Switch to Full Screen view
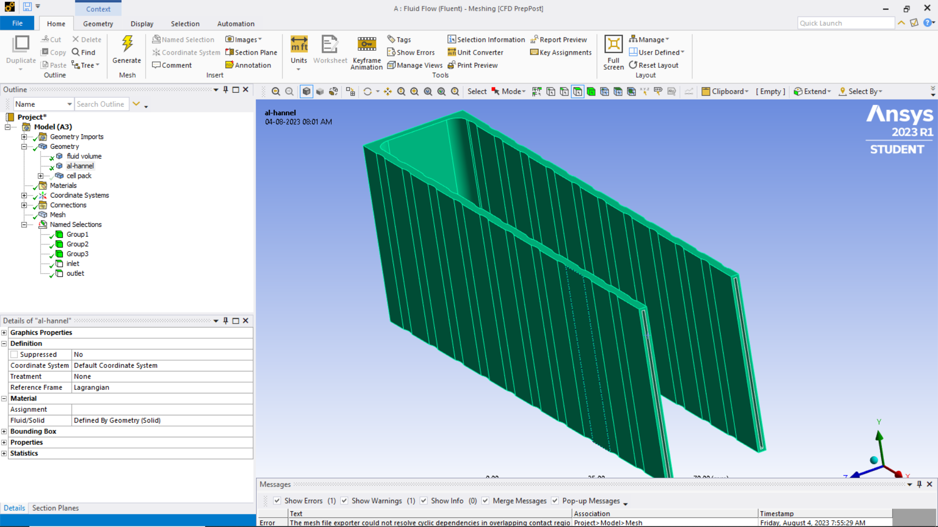 click(x=613, y=44)
